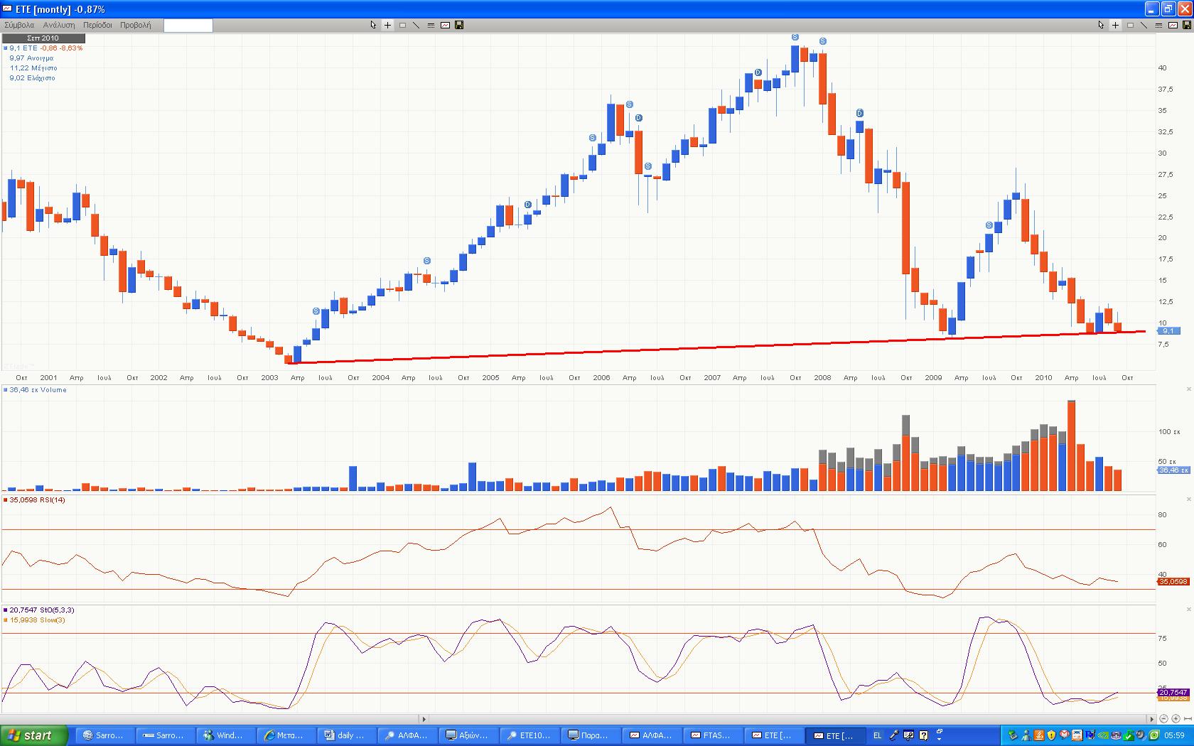Click the save floppy icon at far right

[1187, 25]
